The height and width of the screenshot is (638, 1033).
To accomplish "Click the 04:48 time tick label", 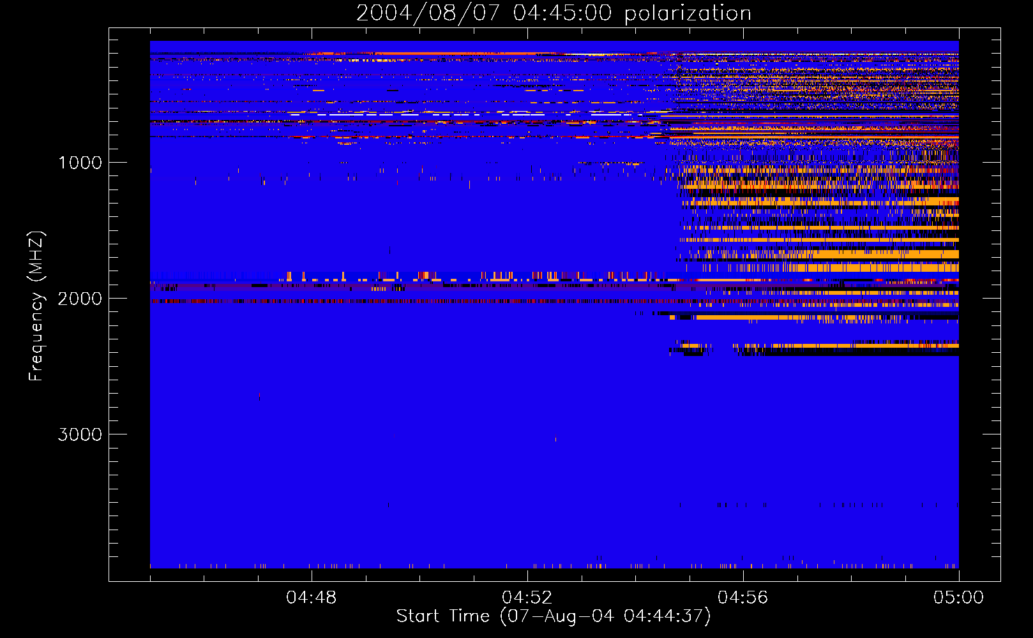I will [312, 598].
